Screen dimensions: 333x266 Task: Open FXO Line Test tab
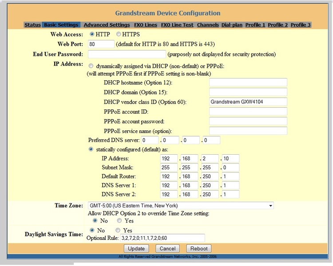177,25
